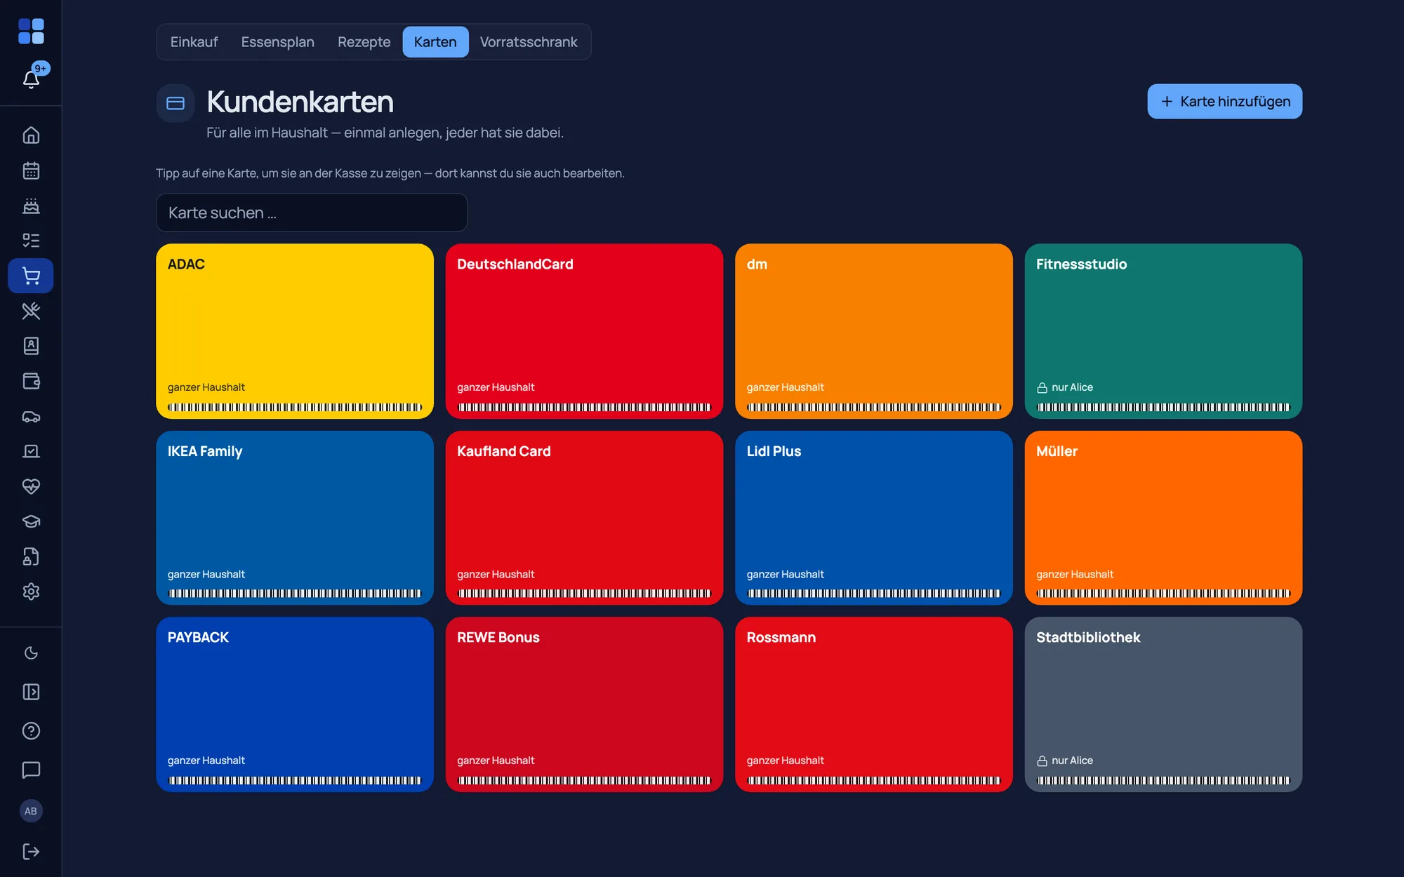Viewport: 1404px width, 877px height.
Task: Click the logout icon
Action: [31, 851]
